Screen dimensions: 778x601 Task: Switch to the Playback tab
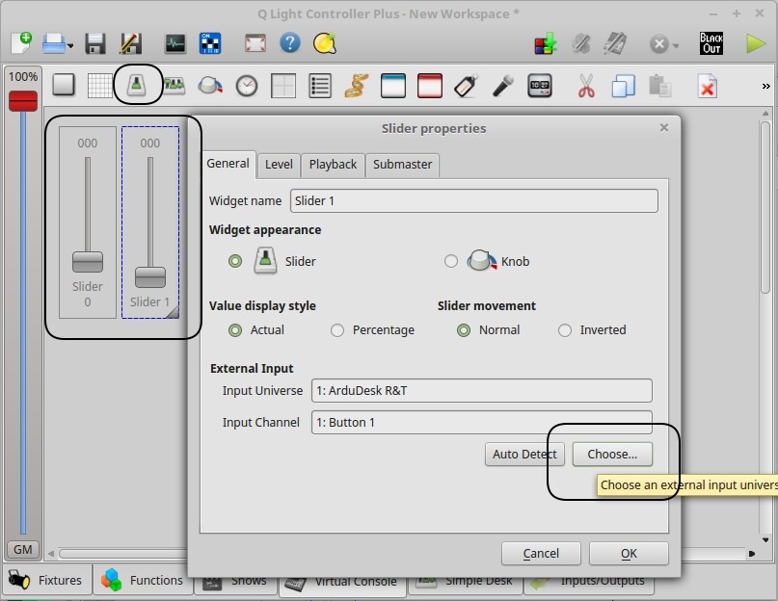(x=333, y=164)
